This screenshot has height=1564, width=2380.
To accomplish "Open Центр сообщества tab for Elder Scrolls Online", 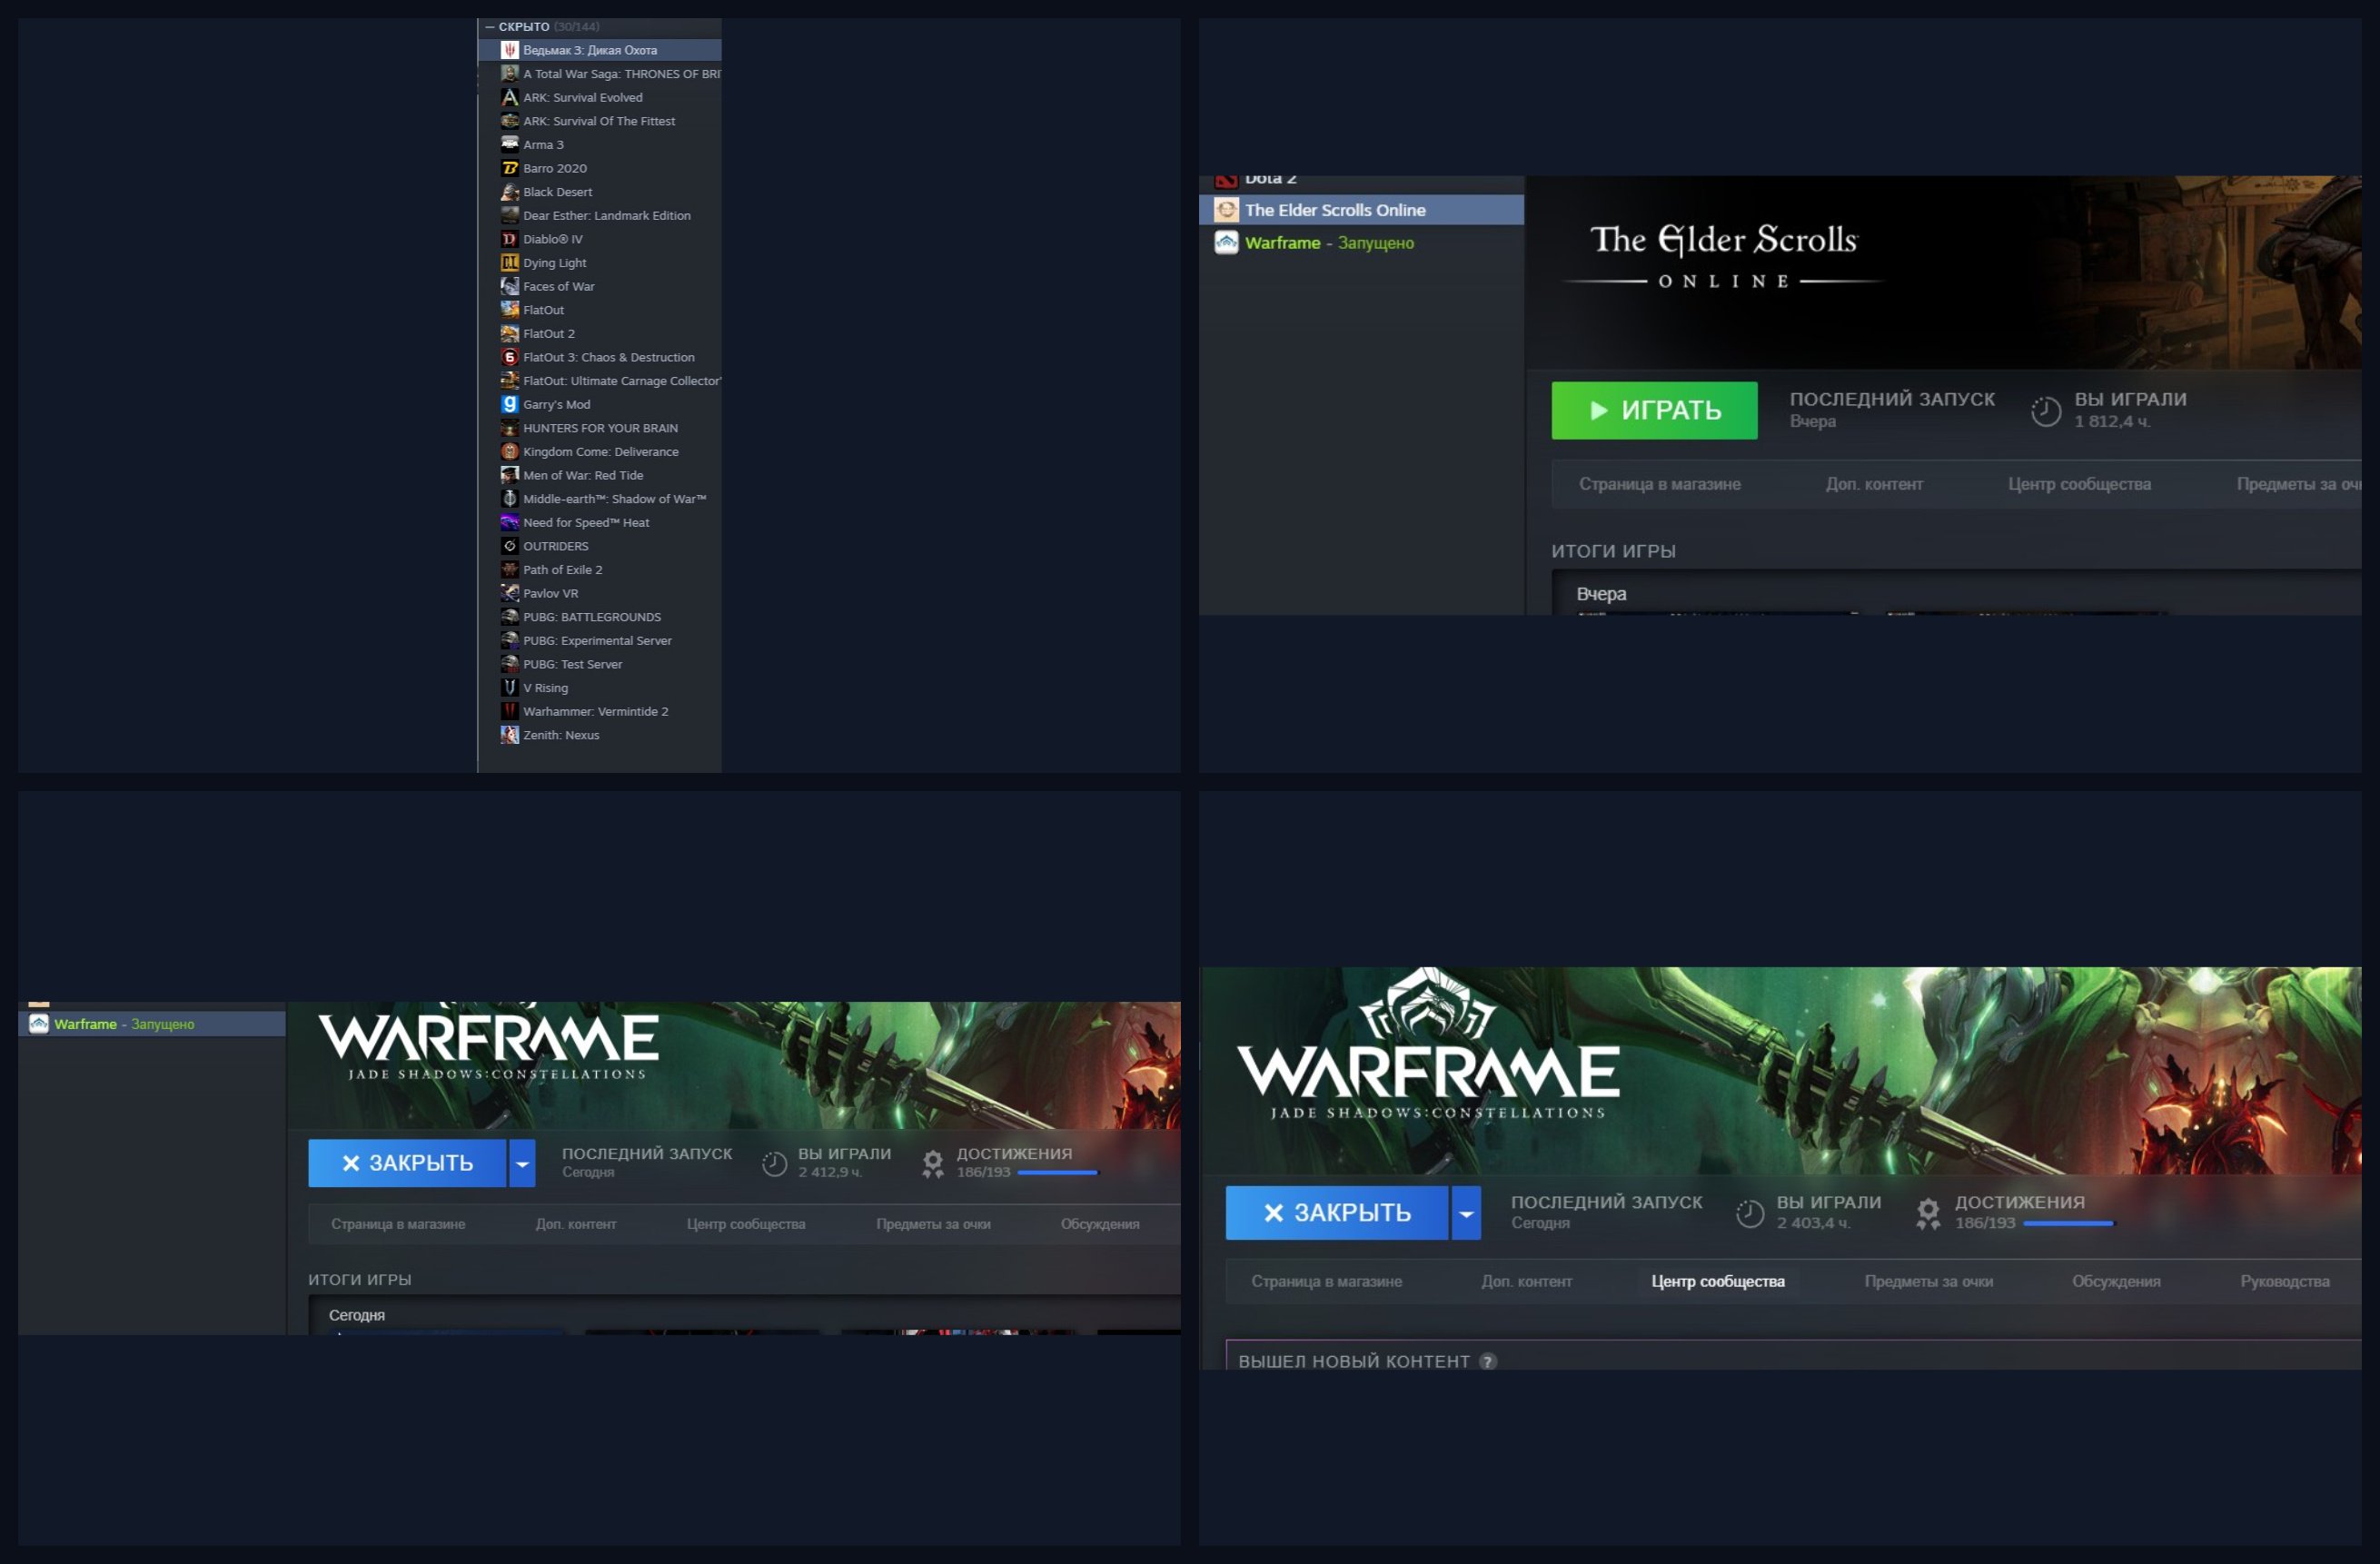I will point(2079,484).
